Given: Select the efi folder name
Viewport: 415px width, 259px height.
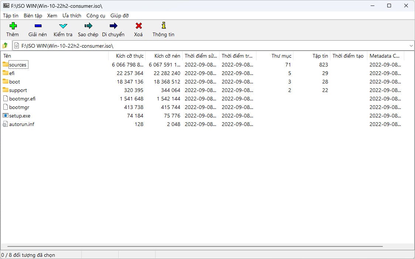Looking at the screenshot, I should pos(12,73).
